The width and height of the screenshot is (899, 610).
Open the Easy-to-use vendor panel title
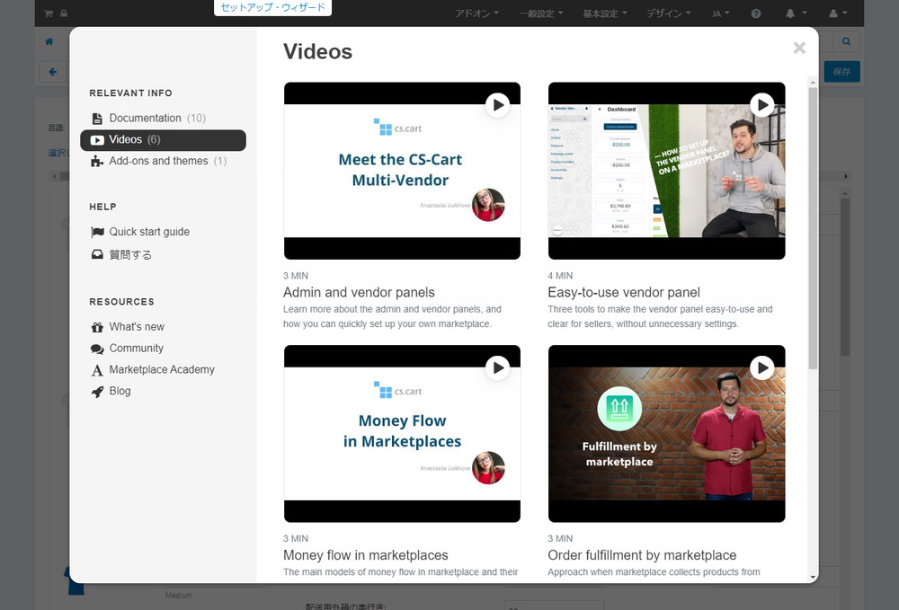click(x=624, y=293)
